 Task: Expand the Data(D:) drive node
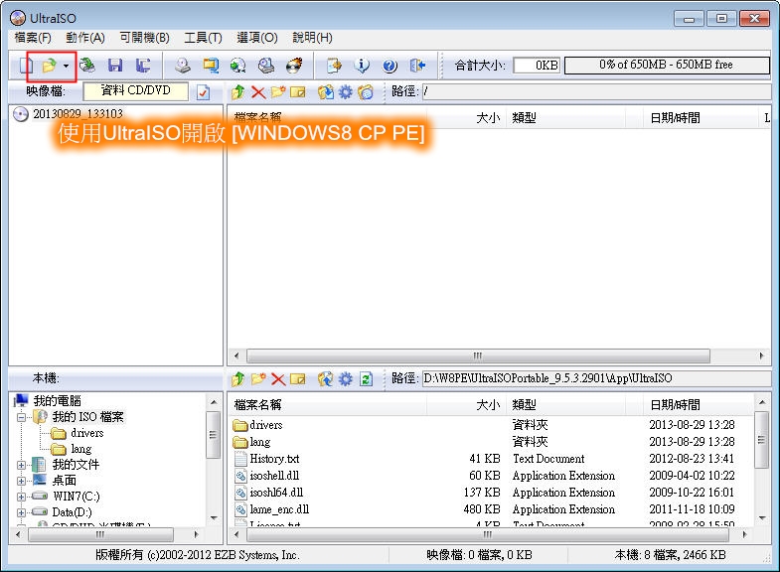point(21,512)
